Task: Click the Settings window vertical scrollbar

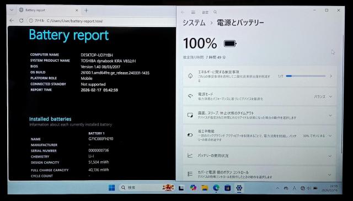Action: (343, 94)
